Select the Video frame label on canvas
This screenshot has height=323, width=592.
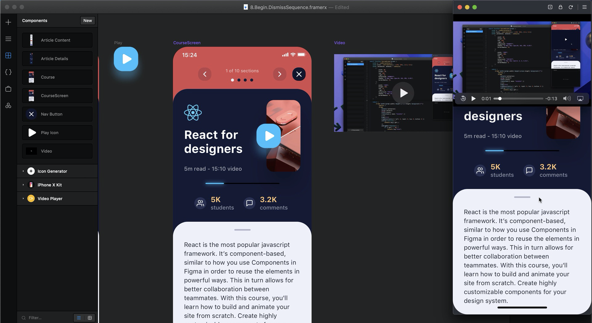click(339, 43)
